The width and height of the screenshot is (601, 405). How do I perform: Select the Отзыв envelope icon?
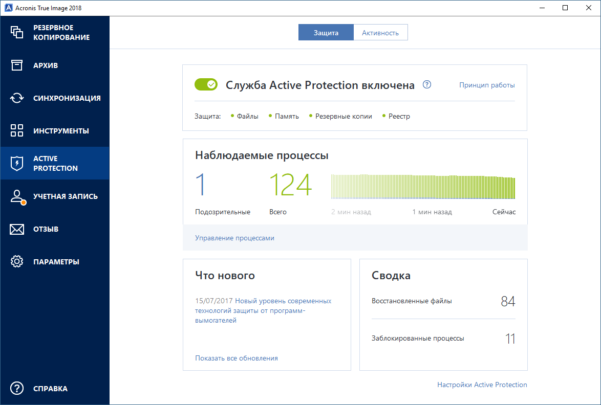point(16,229)
